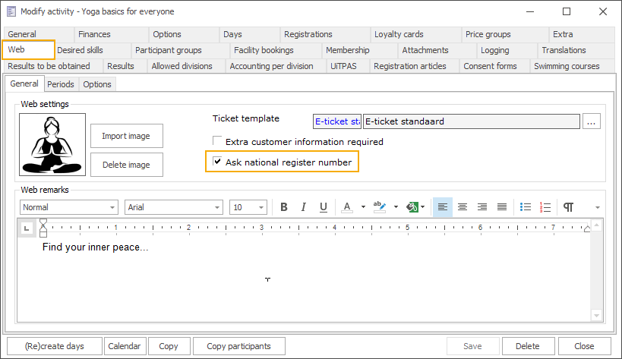This screenshot has width=622, height=359.
Task: Open the Facility bookings tab
Action: coord(264,50)
